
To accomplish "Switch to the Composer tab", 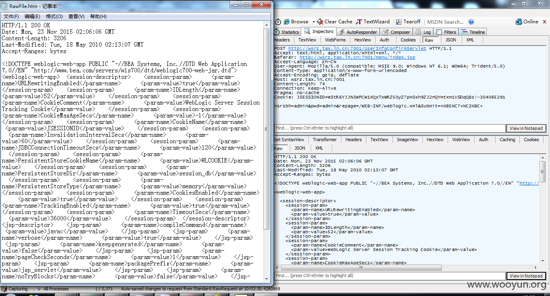I will pyautogui.click(x=396, y=32).
